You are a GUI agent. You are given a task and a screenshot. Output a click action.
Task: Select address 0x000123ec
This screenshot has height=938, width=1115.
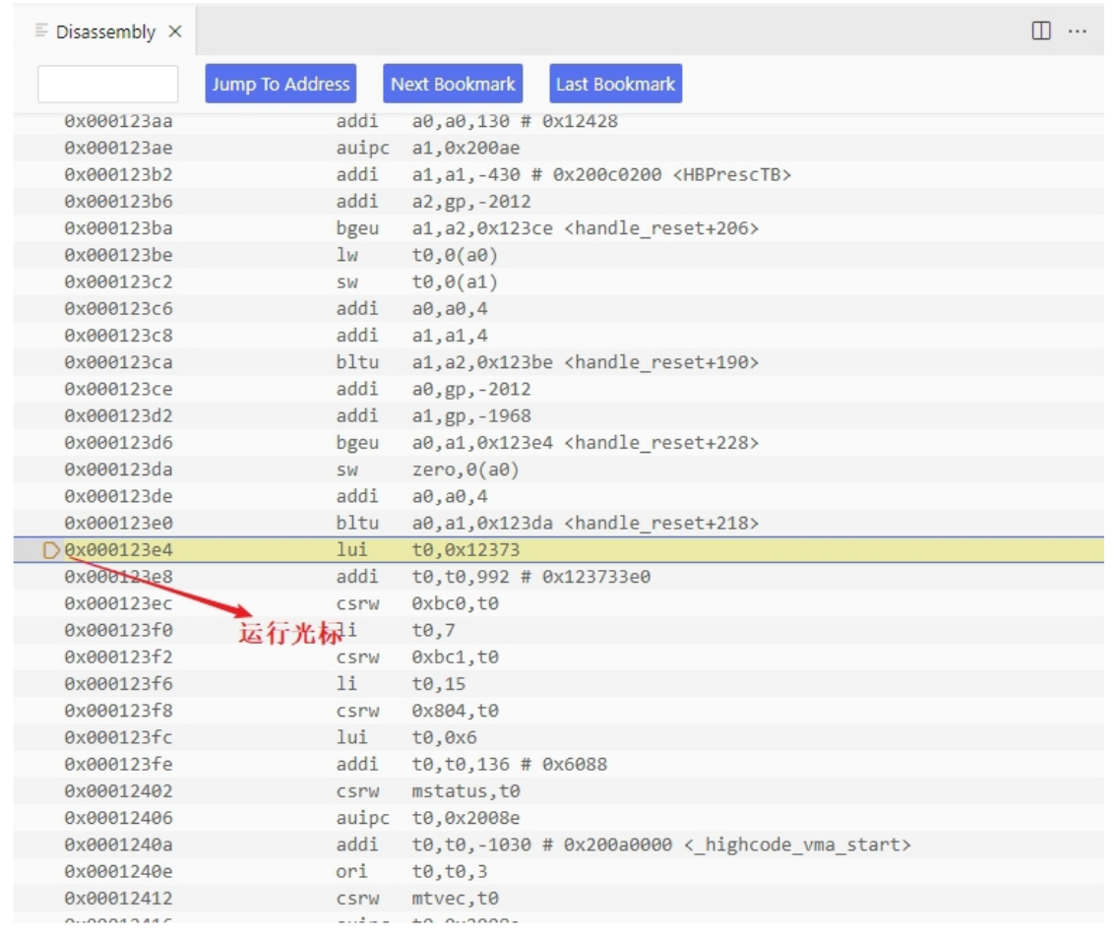click(x=119, y=603)
